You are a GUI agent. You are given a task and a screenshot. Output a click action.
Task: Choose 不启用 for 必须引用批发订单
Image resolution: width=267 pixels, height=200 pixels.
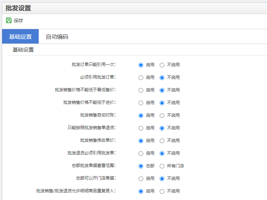(x=162, y=78)
